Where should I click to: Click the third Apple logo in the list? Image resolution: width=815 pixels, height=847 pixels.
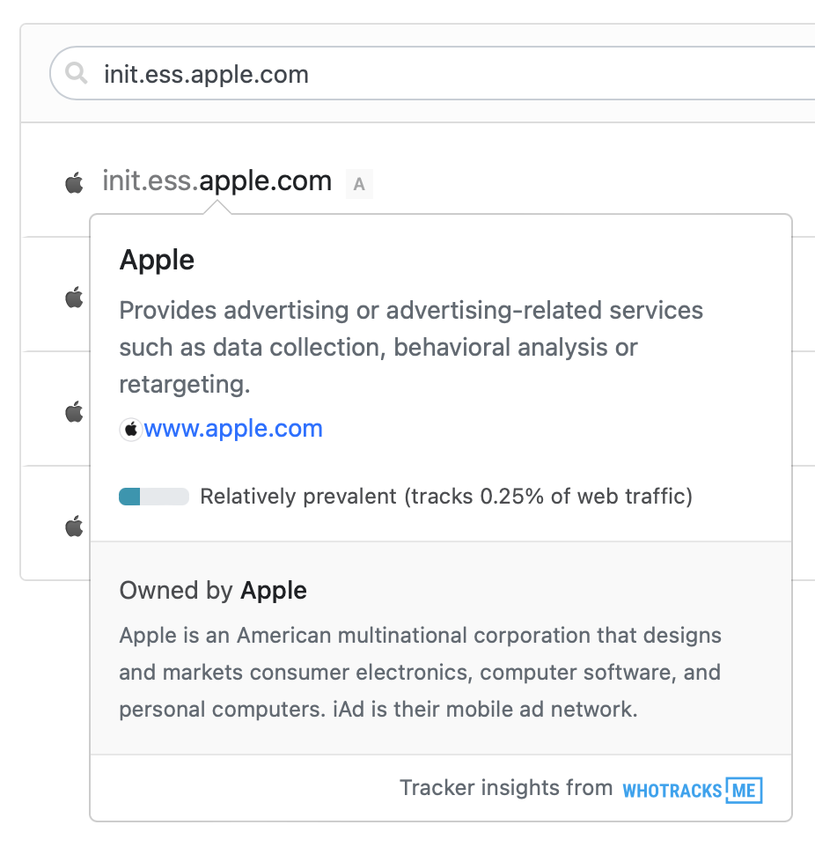(x=75, y=412)
